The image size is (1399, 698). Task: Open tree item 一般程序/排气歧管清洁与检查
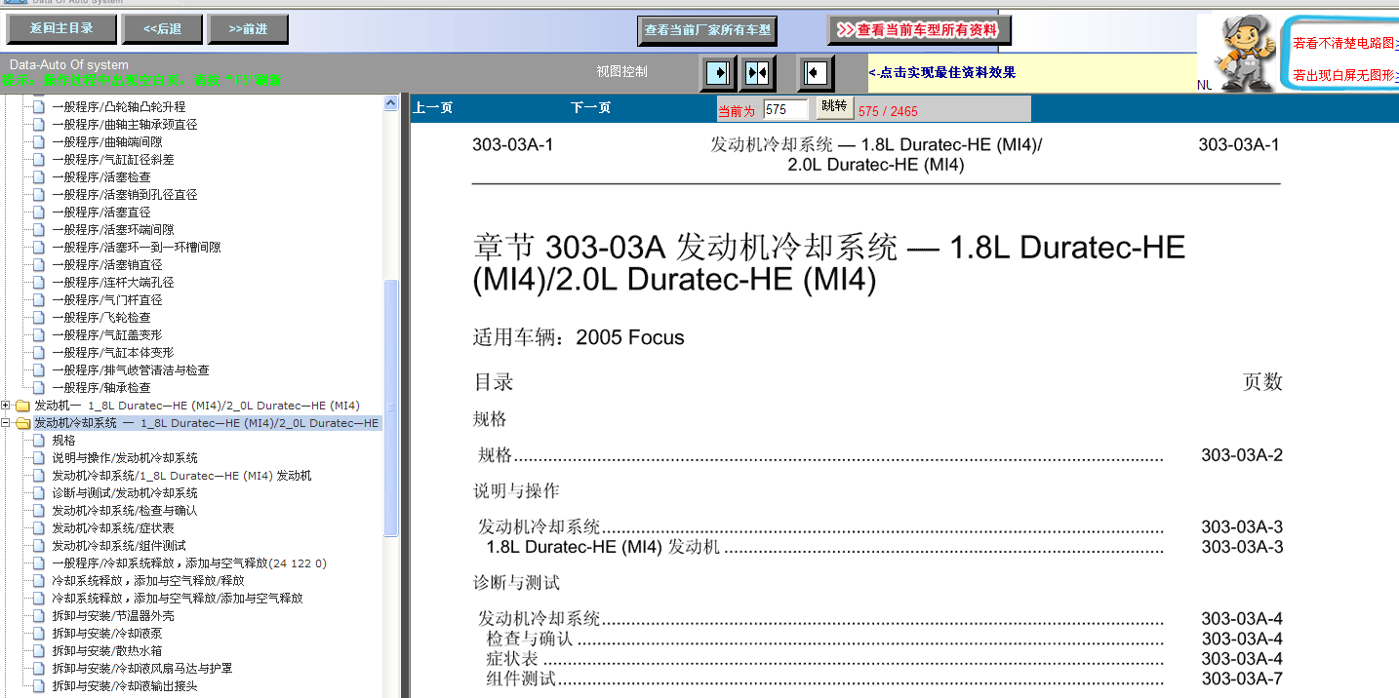pos(130,370)
